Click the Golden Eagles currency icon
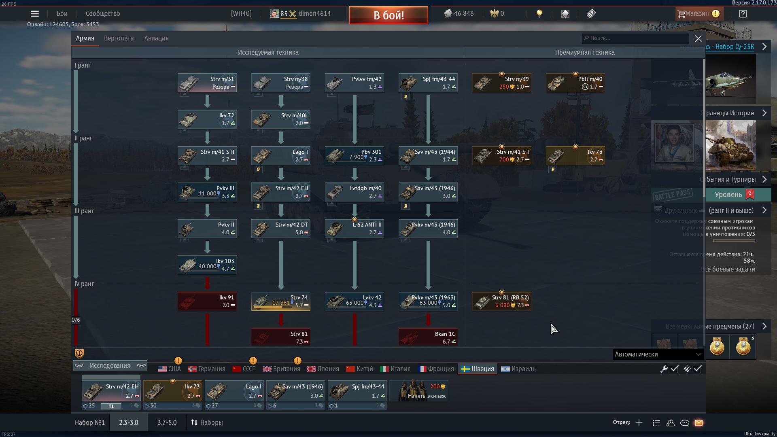The image size is (777, 437). (x=494, y=14)
